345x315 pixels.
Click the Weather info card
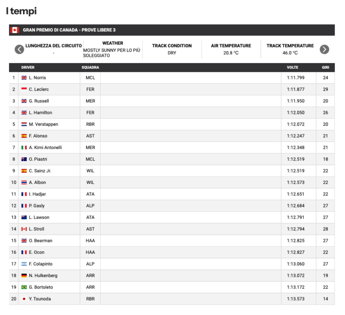112,49
